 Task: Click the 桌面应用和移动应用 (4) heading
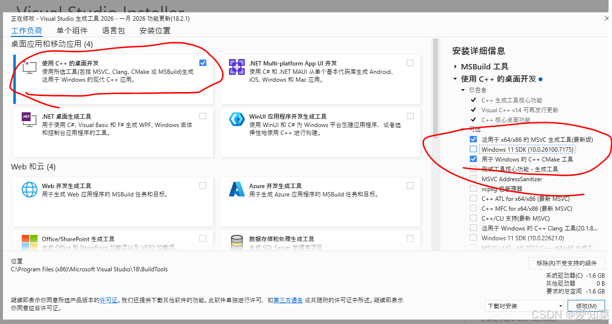tap(52, 44)
